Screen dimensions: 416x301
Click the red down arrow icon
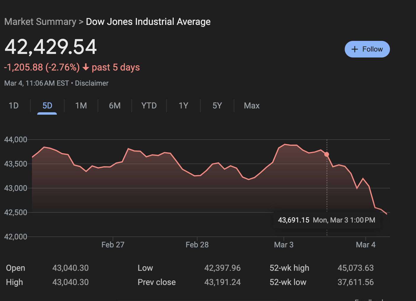(86, 68)
